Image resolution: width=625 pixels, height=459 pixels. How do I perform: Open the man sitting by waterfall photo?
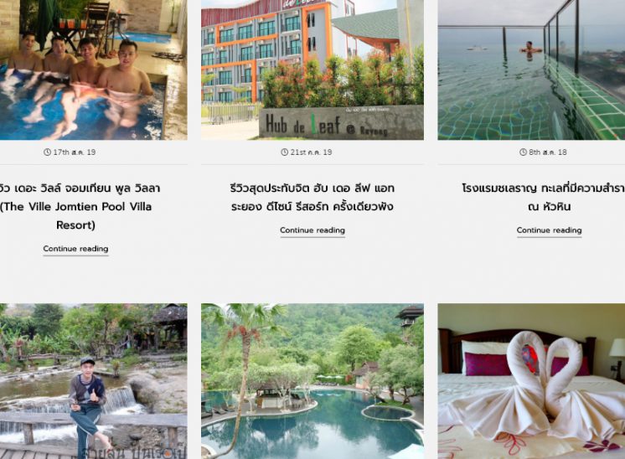tap(93, 381)
